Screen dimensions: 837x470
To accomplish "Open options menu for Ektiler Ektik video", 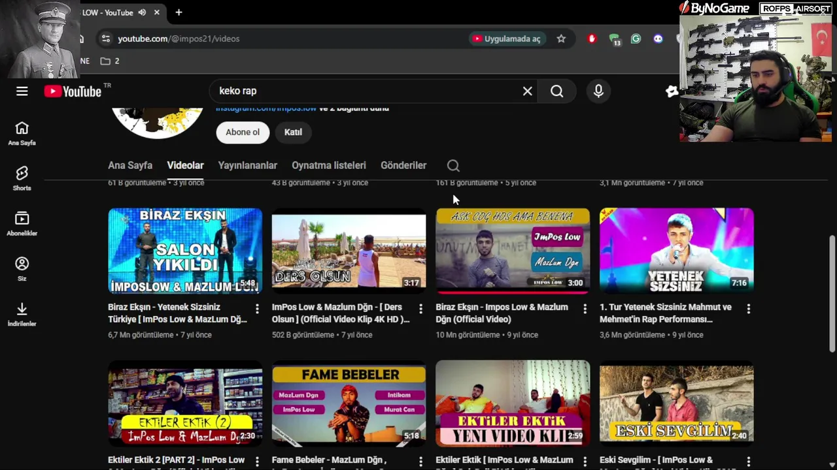I will (x=585, y=462).
